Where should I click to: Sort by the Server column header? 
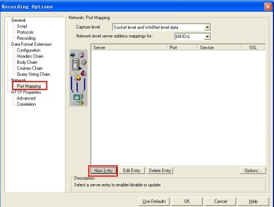click(129, 48)
